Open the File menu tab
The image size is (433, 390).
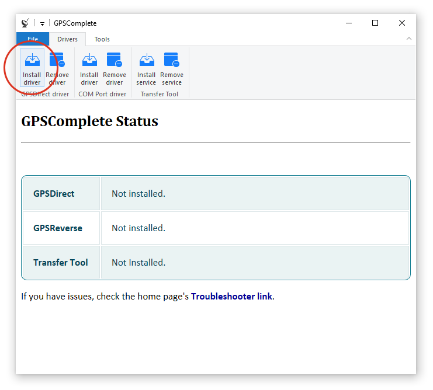pyautogui.click(x=33, y=39)
